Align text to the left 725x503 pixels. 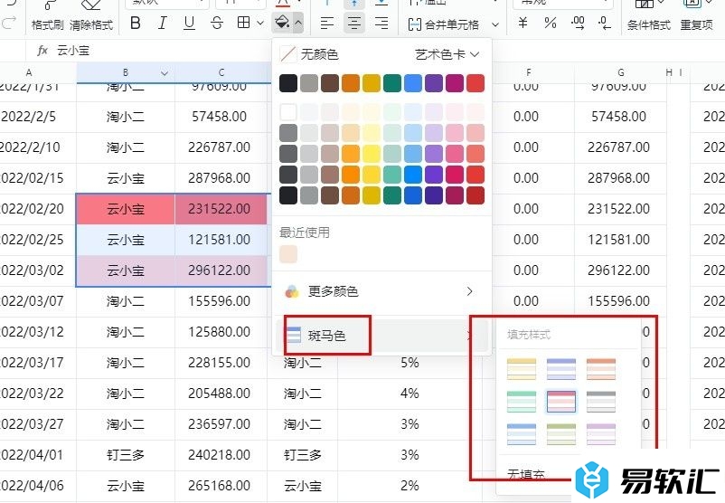(x=327, y=23)
